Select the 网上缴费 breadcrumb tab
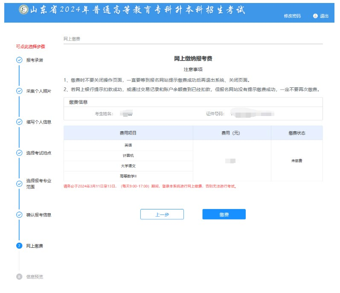The height and width of the screenshot is (293, 340). [x=72, y=39]
